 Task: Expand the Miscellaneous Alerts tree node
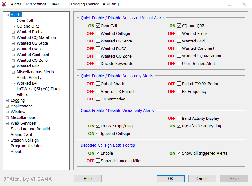click(x=13, y=72)
